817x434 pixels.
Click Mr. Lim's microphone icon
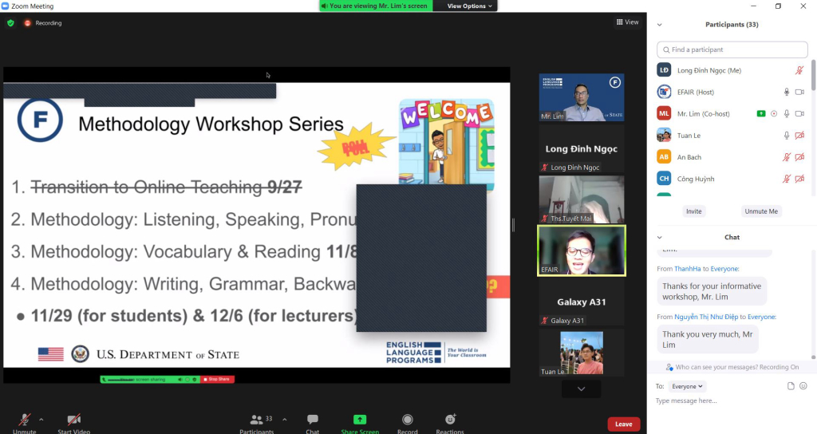click(x=787, y=113)
